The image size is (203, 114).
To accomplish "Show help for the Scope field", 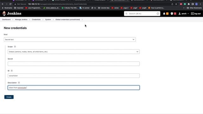I will (x=15, y=47).
